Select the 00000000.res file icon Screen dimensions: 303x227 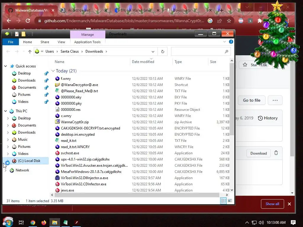point(57,109)
